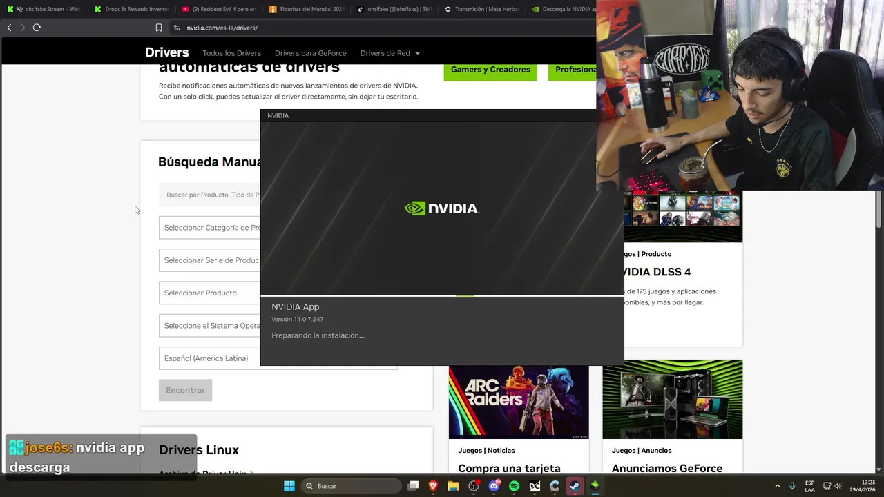Click the NVIDIA installer progress bar

pos(442,295)
